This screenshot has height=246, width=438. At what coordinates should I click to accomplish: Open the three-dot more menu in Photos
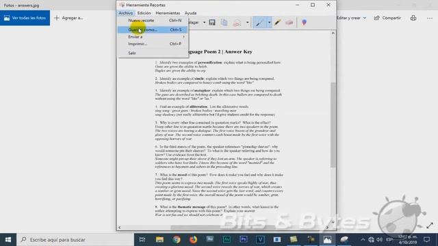(430, 18)
